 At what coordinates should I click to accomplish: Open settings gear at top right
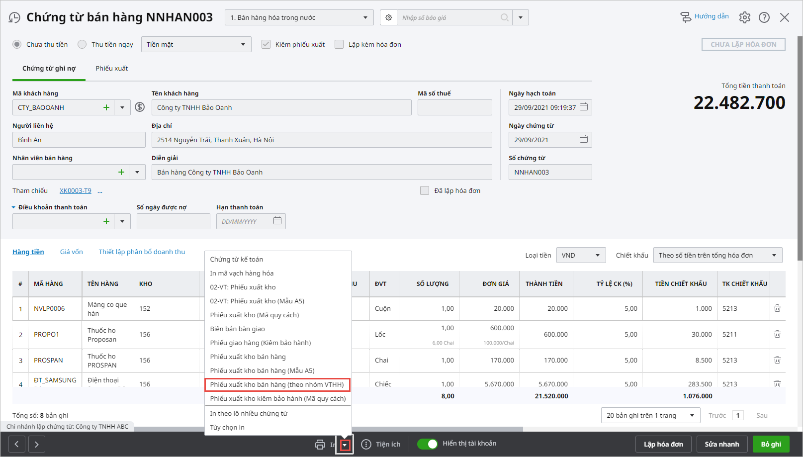(x=744, y=17)
